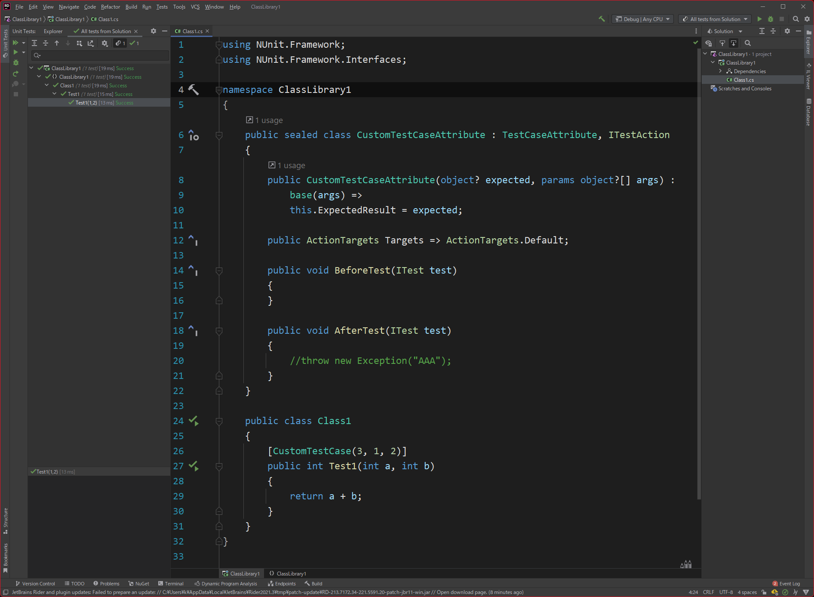The height and width of the screenshot is (597, 814).
Task: Open the Tests menu
Action: (162, 6)
